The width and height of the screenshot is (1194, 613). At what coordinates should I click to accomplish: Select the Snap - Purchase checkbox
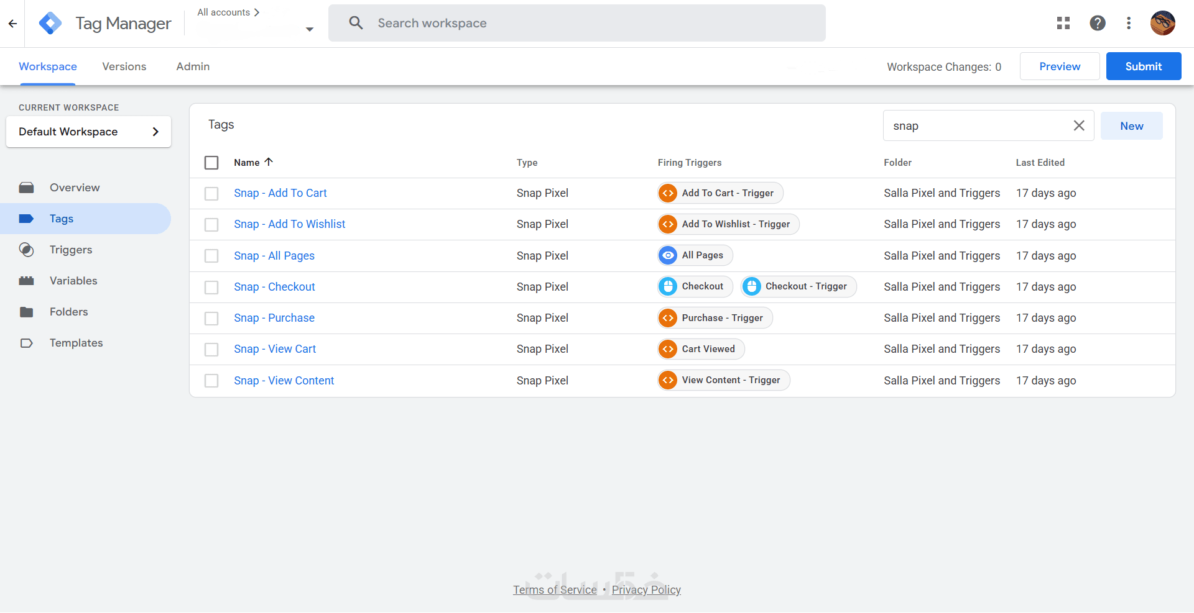(211, 319)
